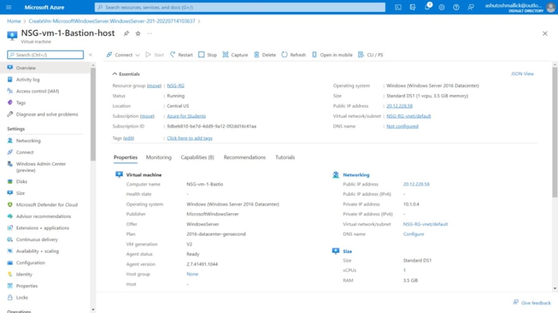
Task: Collapse the Essentials section
Action: [126, 74]
